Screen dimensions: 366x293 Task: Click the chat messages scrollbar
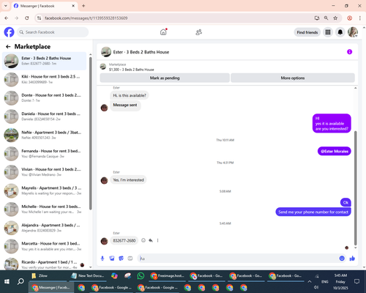tap(355, 188)
